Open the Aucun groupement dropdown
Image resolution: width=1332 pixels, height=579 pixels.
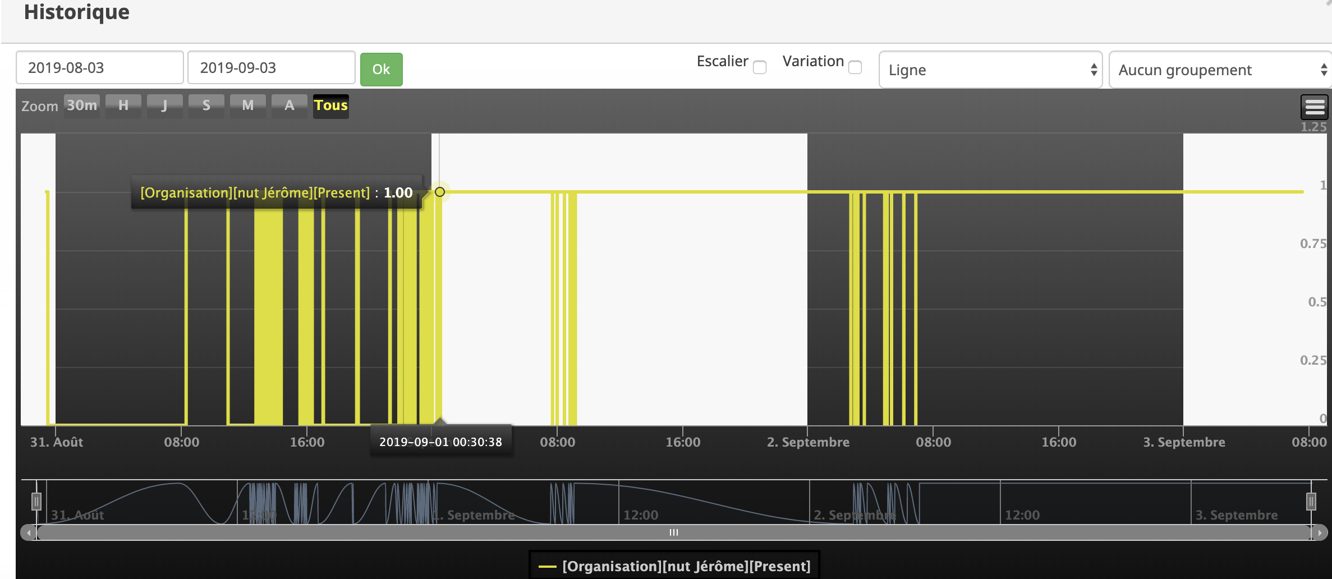pyautogui.click(x=1220, y=70)
